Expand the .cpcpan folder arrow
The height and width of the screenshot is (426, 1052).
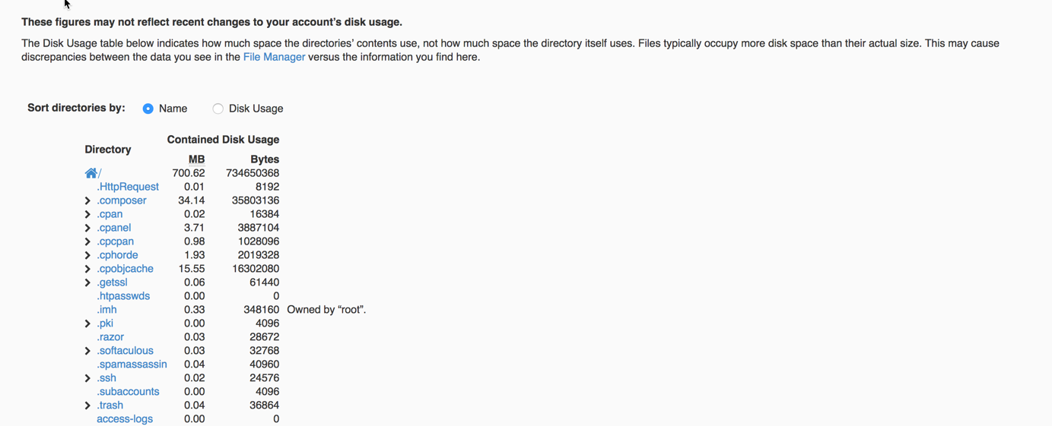(x=87, y=241)
